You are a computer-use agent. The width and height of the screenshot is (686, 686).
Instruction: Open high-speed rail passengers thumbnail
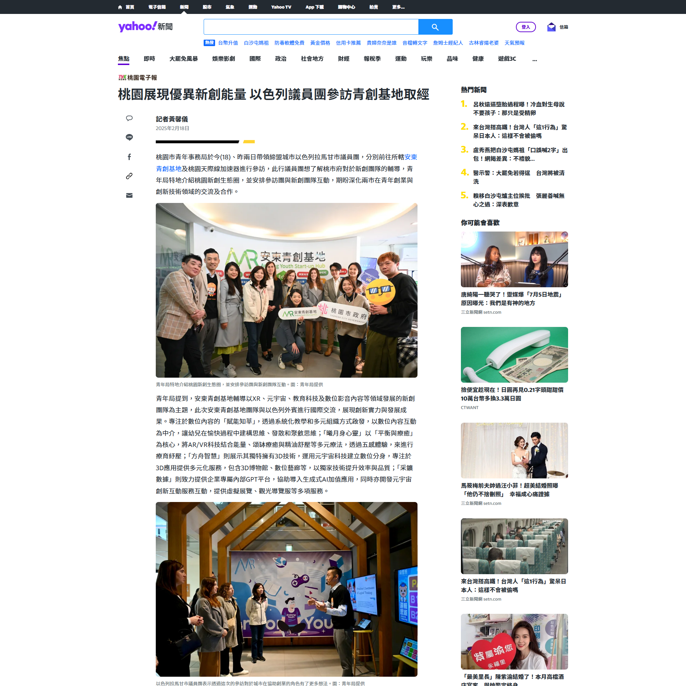[x=514, y=546]
